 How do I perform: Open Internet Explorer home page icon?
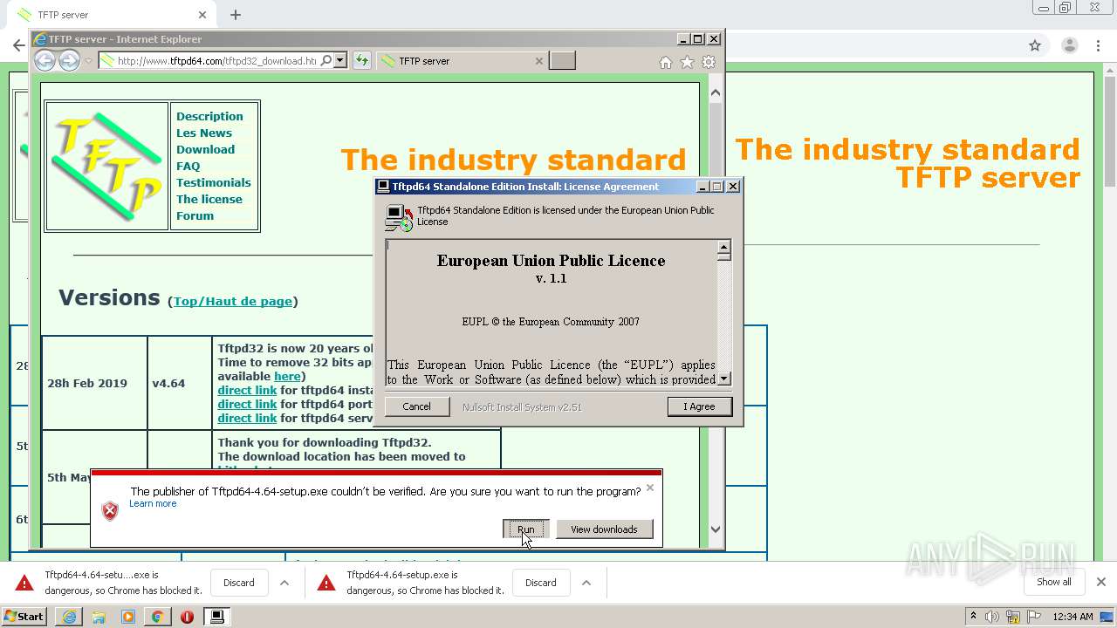[666, 62]
